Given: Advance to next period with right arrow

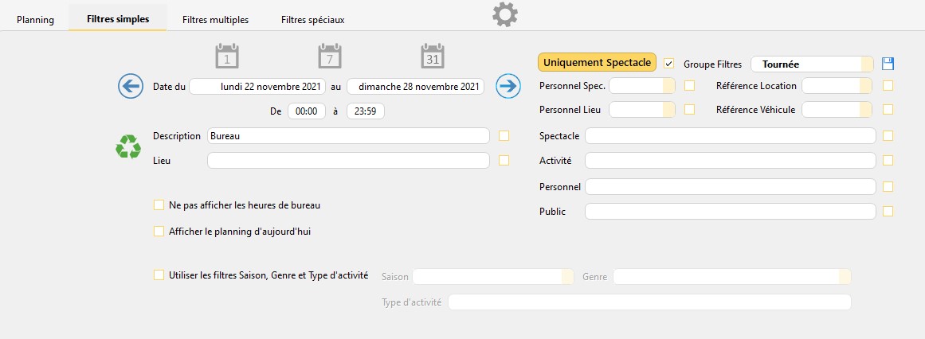Looking at the screenshot, I should pos(508,86).
